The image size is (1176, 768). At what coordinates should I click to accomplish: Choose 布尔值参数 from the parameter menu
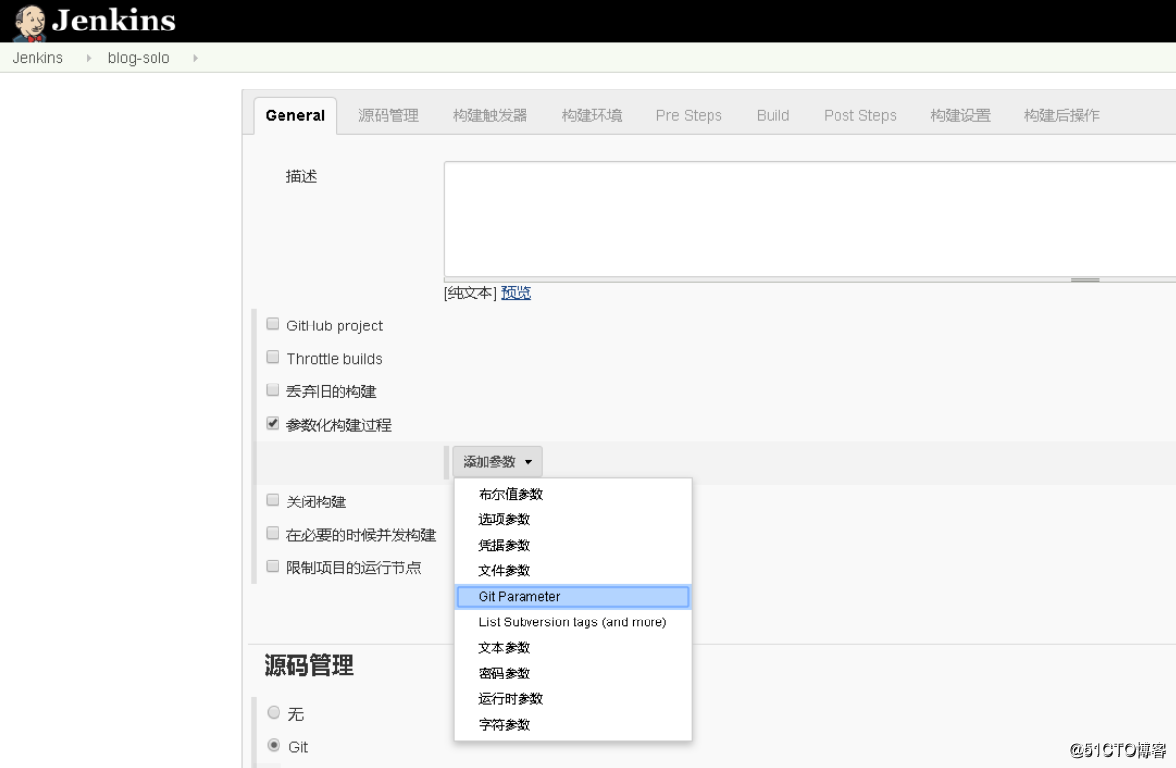click(x=572, y=494)
